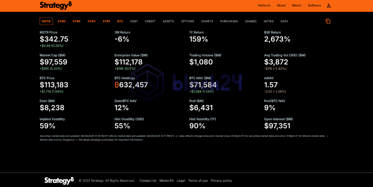
Task: Switch to the STRF tab
Action: tap(107, 21)
